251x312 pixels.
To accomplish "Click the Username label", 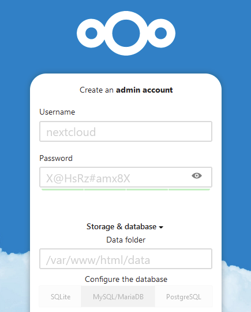I will 57,112.
